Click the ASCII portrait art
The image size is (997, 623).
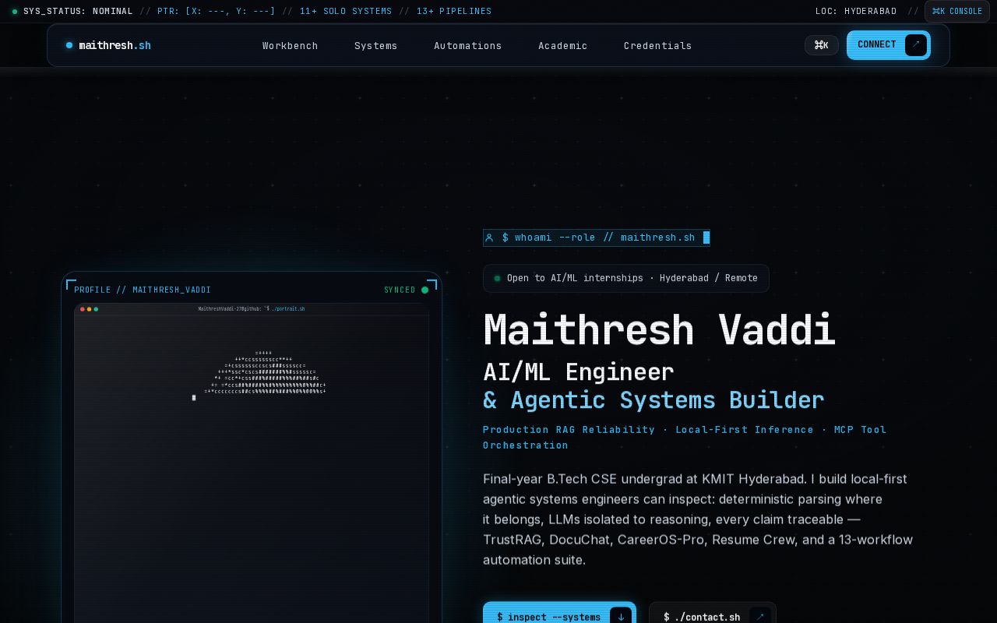[x=265, y=372]
